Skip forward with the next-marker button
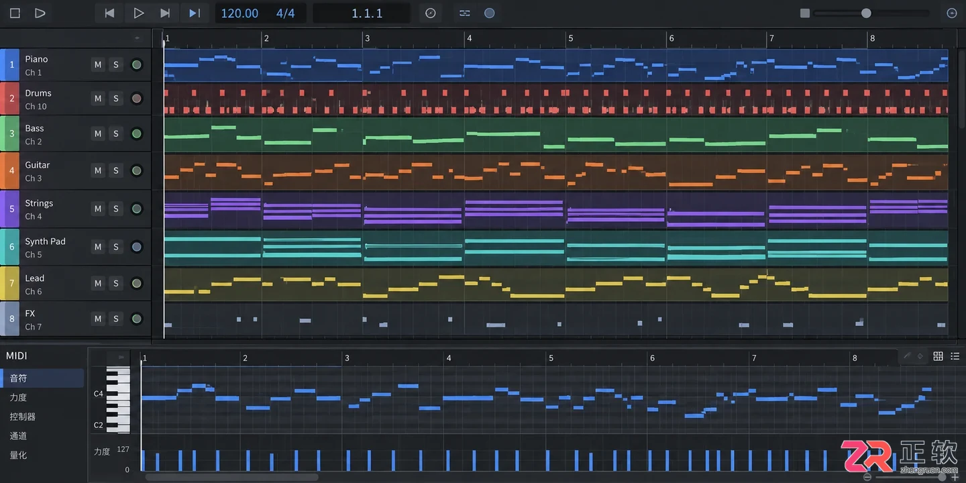 pos(165,13)
